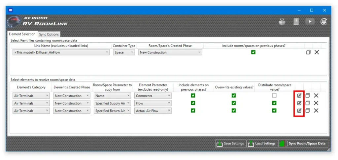Screen dimensions: 338x160
Task: Toggle overwrite existing values for Flow row
Action: (x=234, y=103)
